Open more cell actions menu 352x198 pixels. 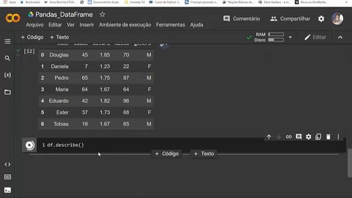(338, 137)
